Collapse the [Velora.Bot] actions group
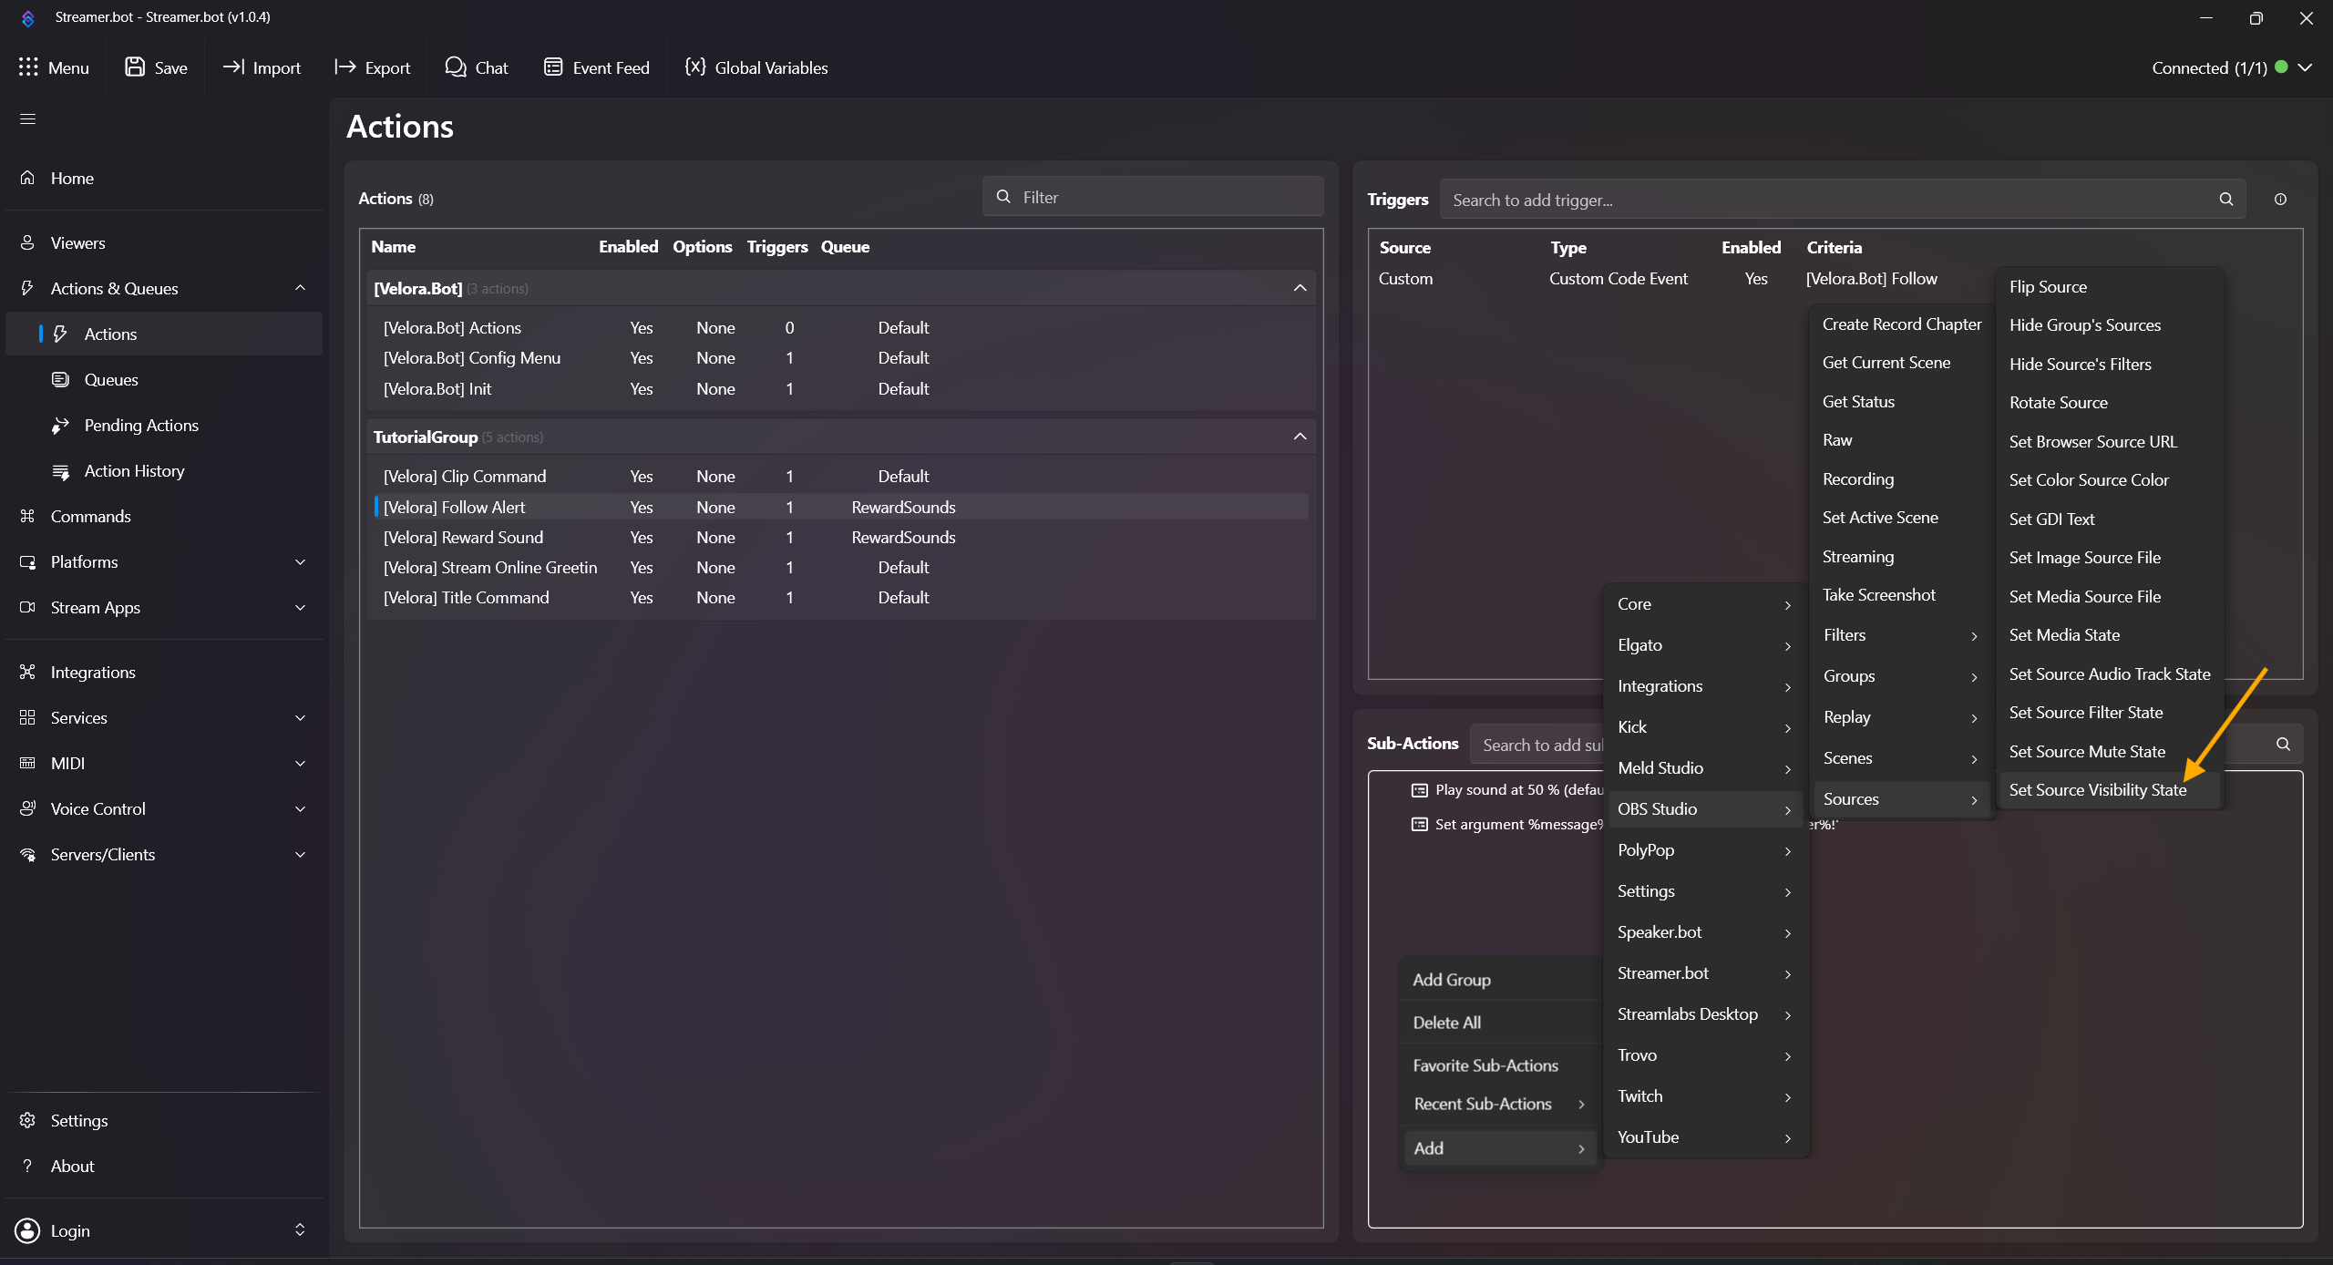2333x1265 pixels. pyautogui.click(x=1300, y=289)
